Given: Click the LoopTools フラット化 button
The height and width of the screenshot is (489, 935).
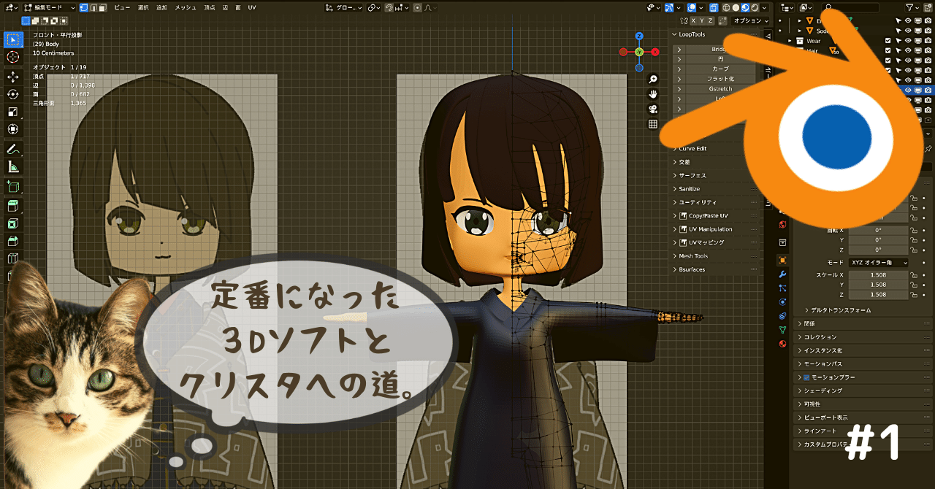Looking at the screenshot, I should coord(720,78).
